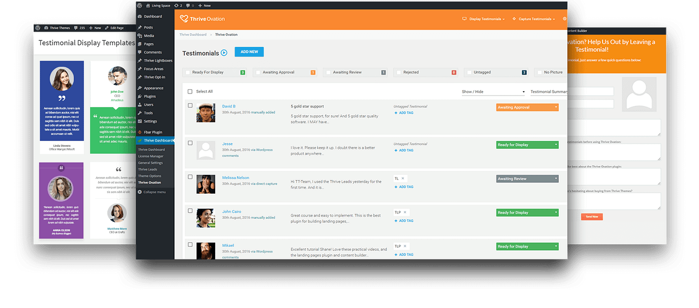Click John Cairo's profile thumbnail
The width and height of the screenshot is (699, 308).
pyautogui.click(x=205, y=218)
